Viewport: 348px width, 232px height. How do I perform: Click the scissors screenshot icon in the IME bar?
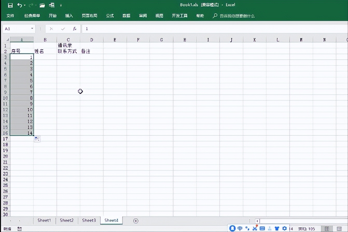(255, 228)
